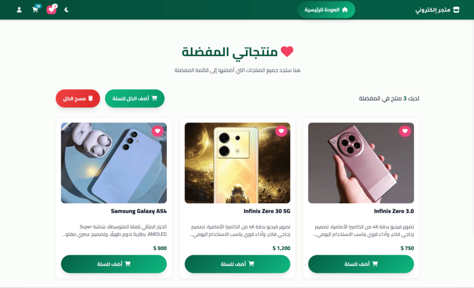
Task: Click the large heart icon beside page heading
Action: point(287,51)
